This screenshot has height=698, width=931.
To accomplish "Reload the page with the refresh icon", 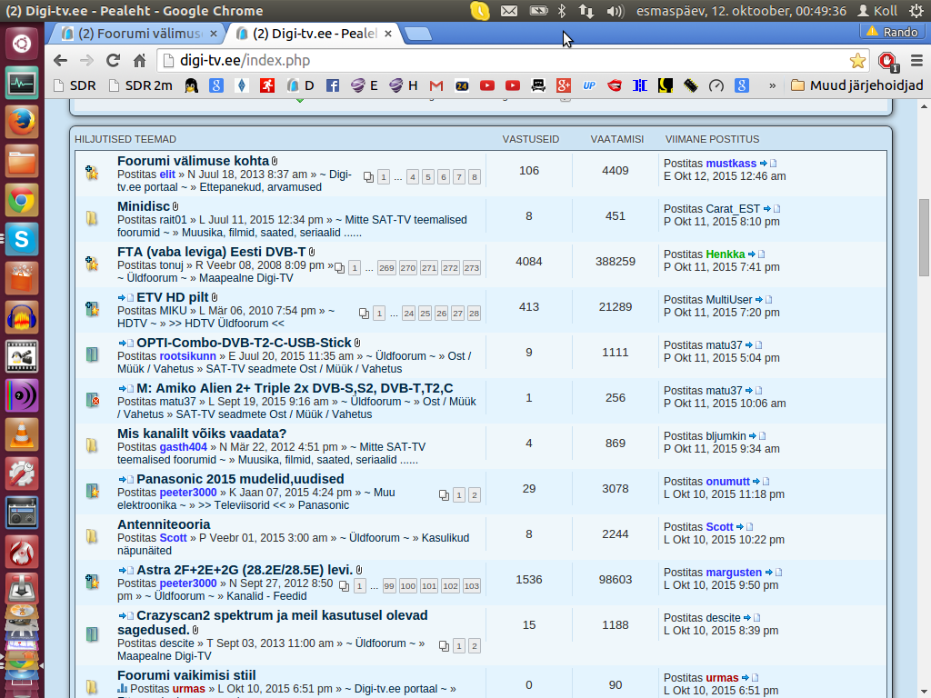I will pos(113,61).
